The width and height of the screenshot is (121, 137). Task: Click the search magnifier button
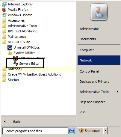71,131
